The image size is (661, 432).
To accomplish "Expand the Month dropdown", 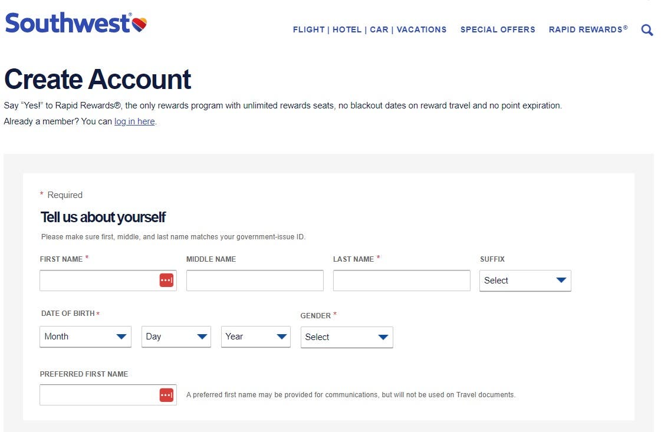I will pos(85,337).
